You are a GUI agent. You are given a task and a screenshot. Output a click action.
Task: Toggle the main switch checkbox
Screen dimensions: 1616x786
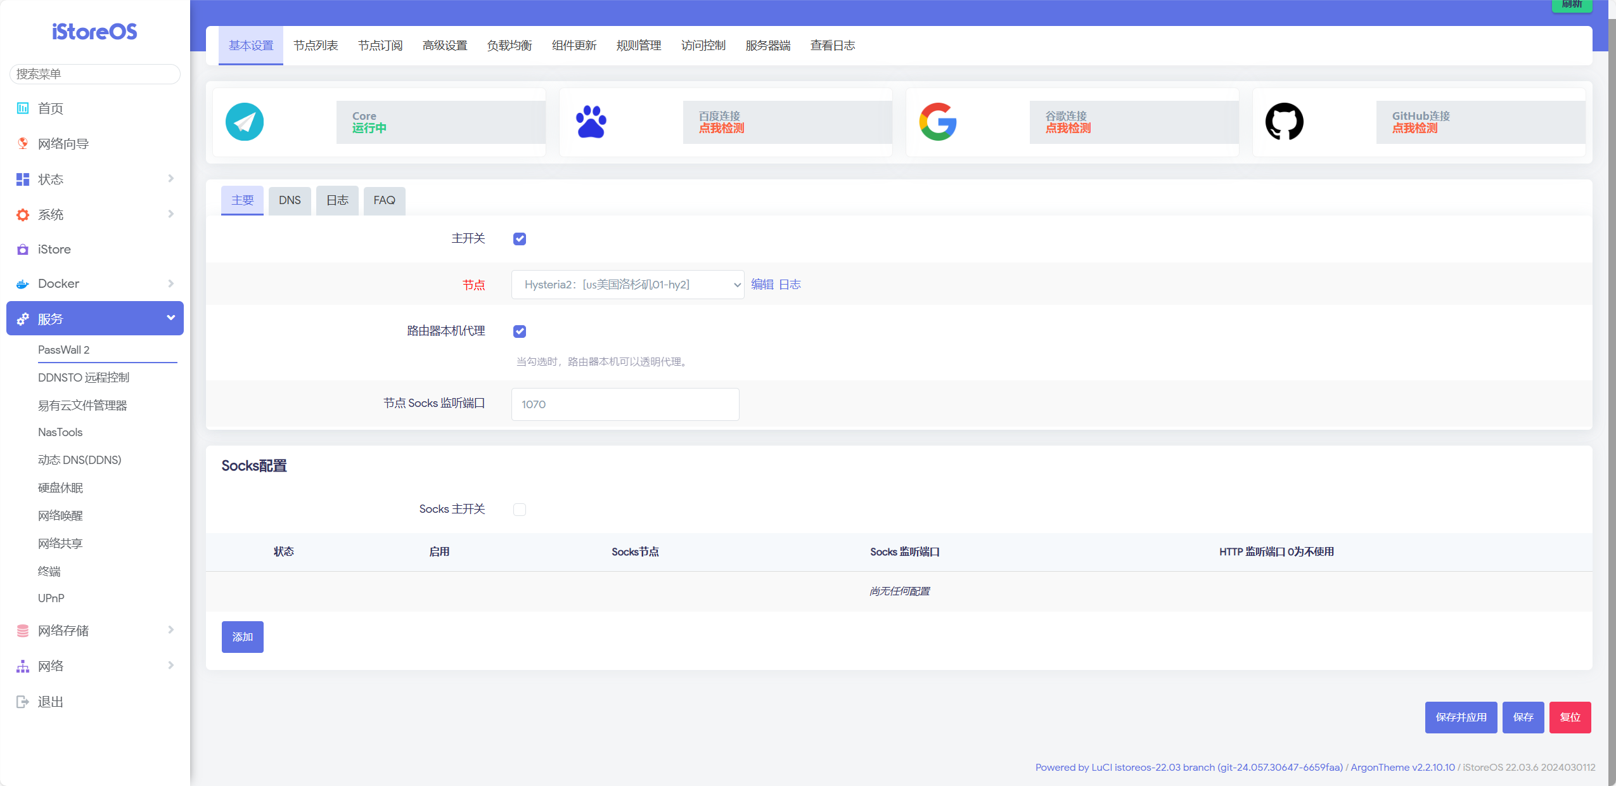pyautogui.click(x=520, y=239)
